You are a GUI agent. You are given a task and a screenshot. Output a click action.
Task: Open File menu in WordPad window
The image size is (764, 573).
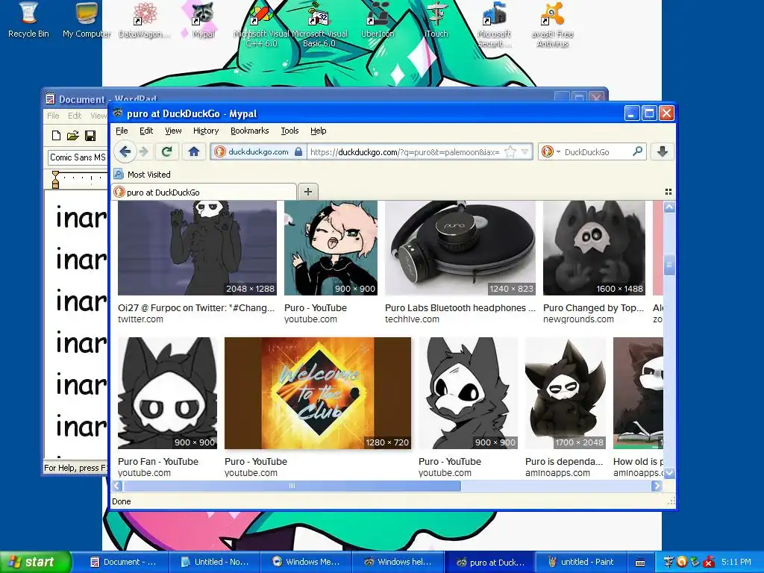coord(53,116)
